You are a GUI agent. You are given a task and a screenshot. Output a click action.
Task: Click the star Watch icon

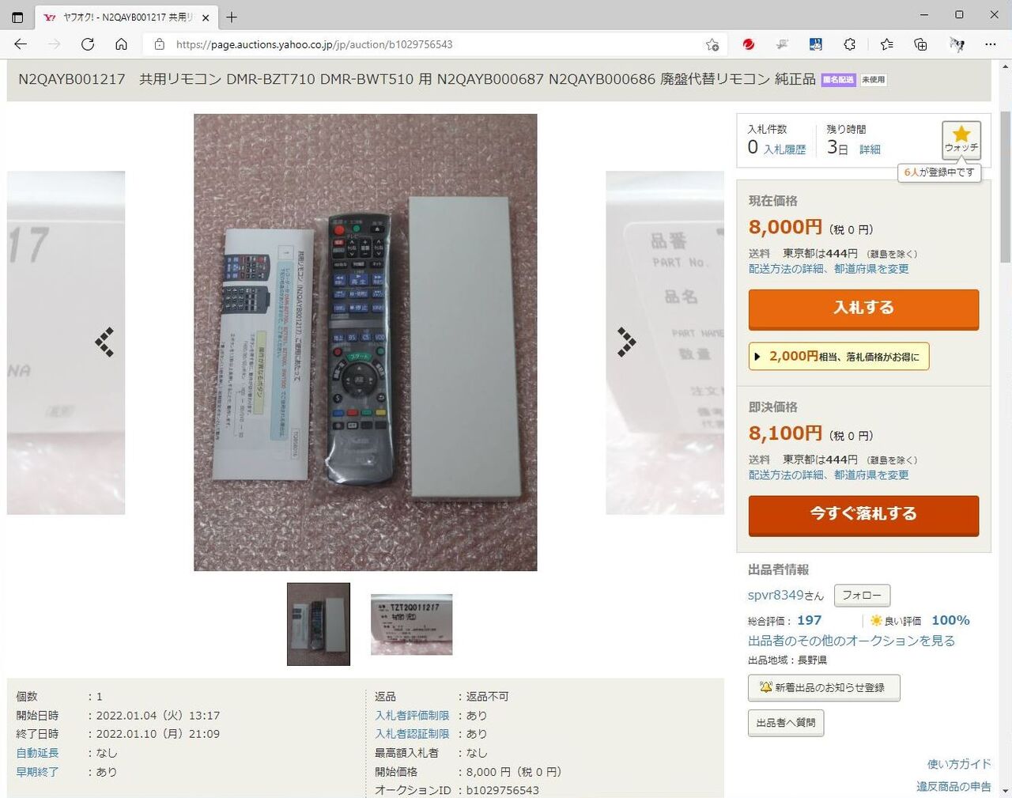[961, 140]
